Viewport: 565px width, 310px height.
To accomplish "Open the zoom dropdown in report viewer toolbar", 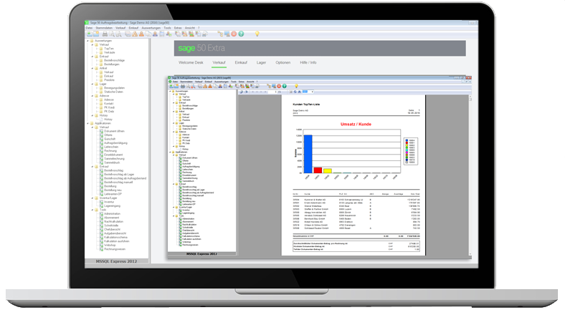I will [313, 92].
